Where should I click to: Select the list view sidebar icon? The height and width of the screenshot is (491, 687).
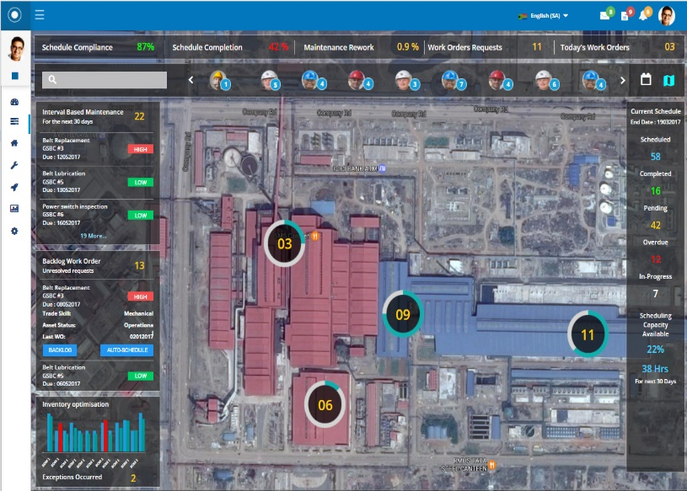[14, 121]
